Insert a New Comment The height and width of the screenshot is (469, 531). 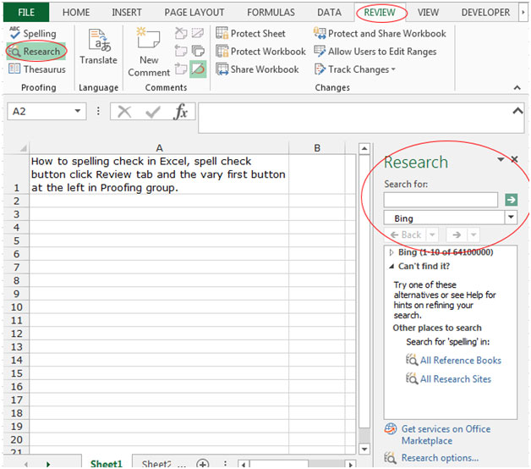click(x=149, y=52)
